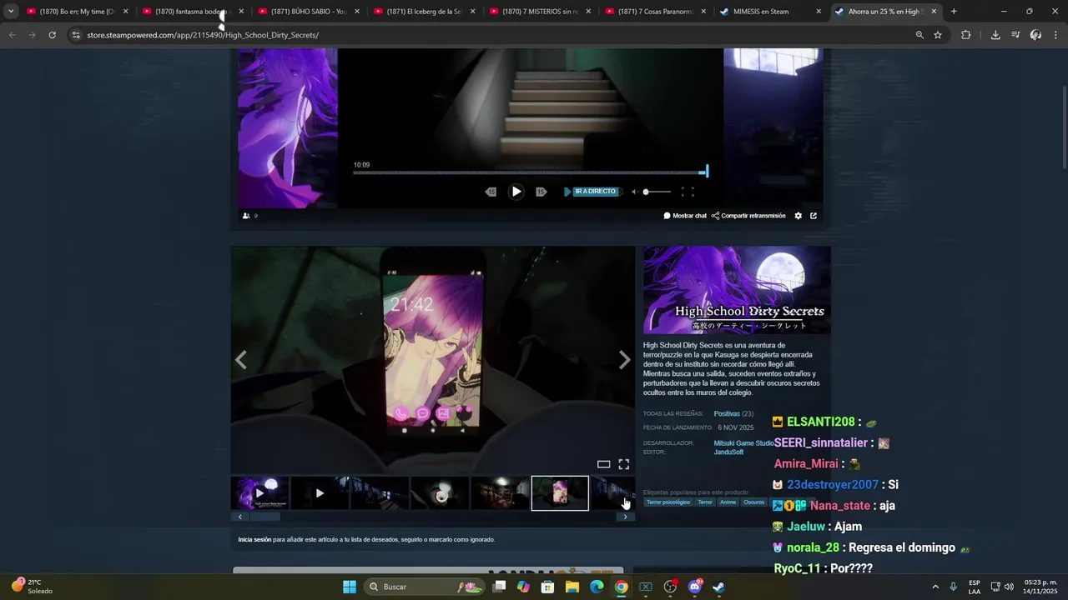Select the Anime tag
Image resolution: width=1068 pixels, height=600 pixels.
728,502
